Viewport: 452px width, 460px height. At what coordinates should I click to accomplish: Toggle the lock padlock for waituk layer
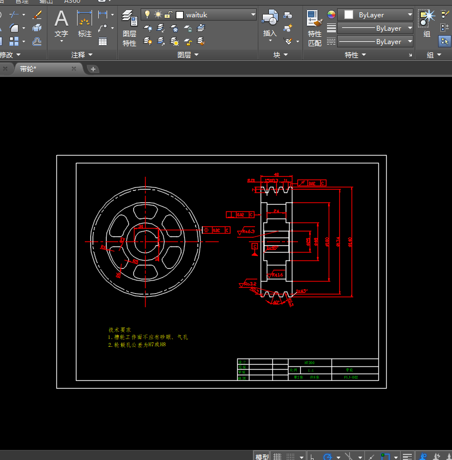pos(169,14)
